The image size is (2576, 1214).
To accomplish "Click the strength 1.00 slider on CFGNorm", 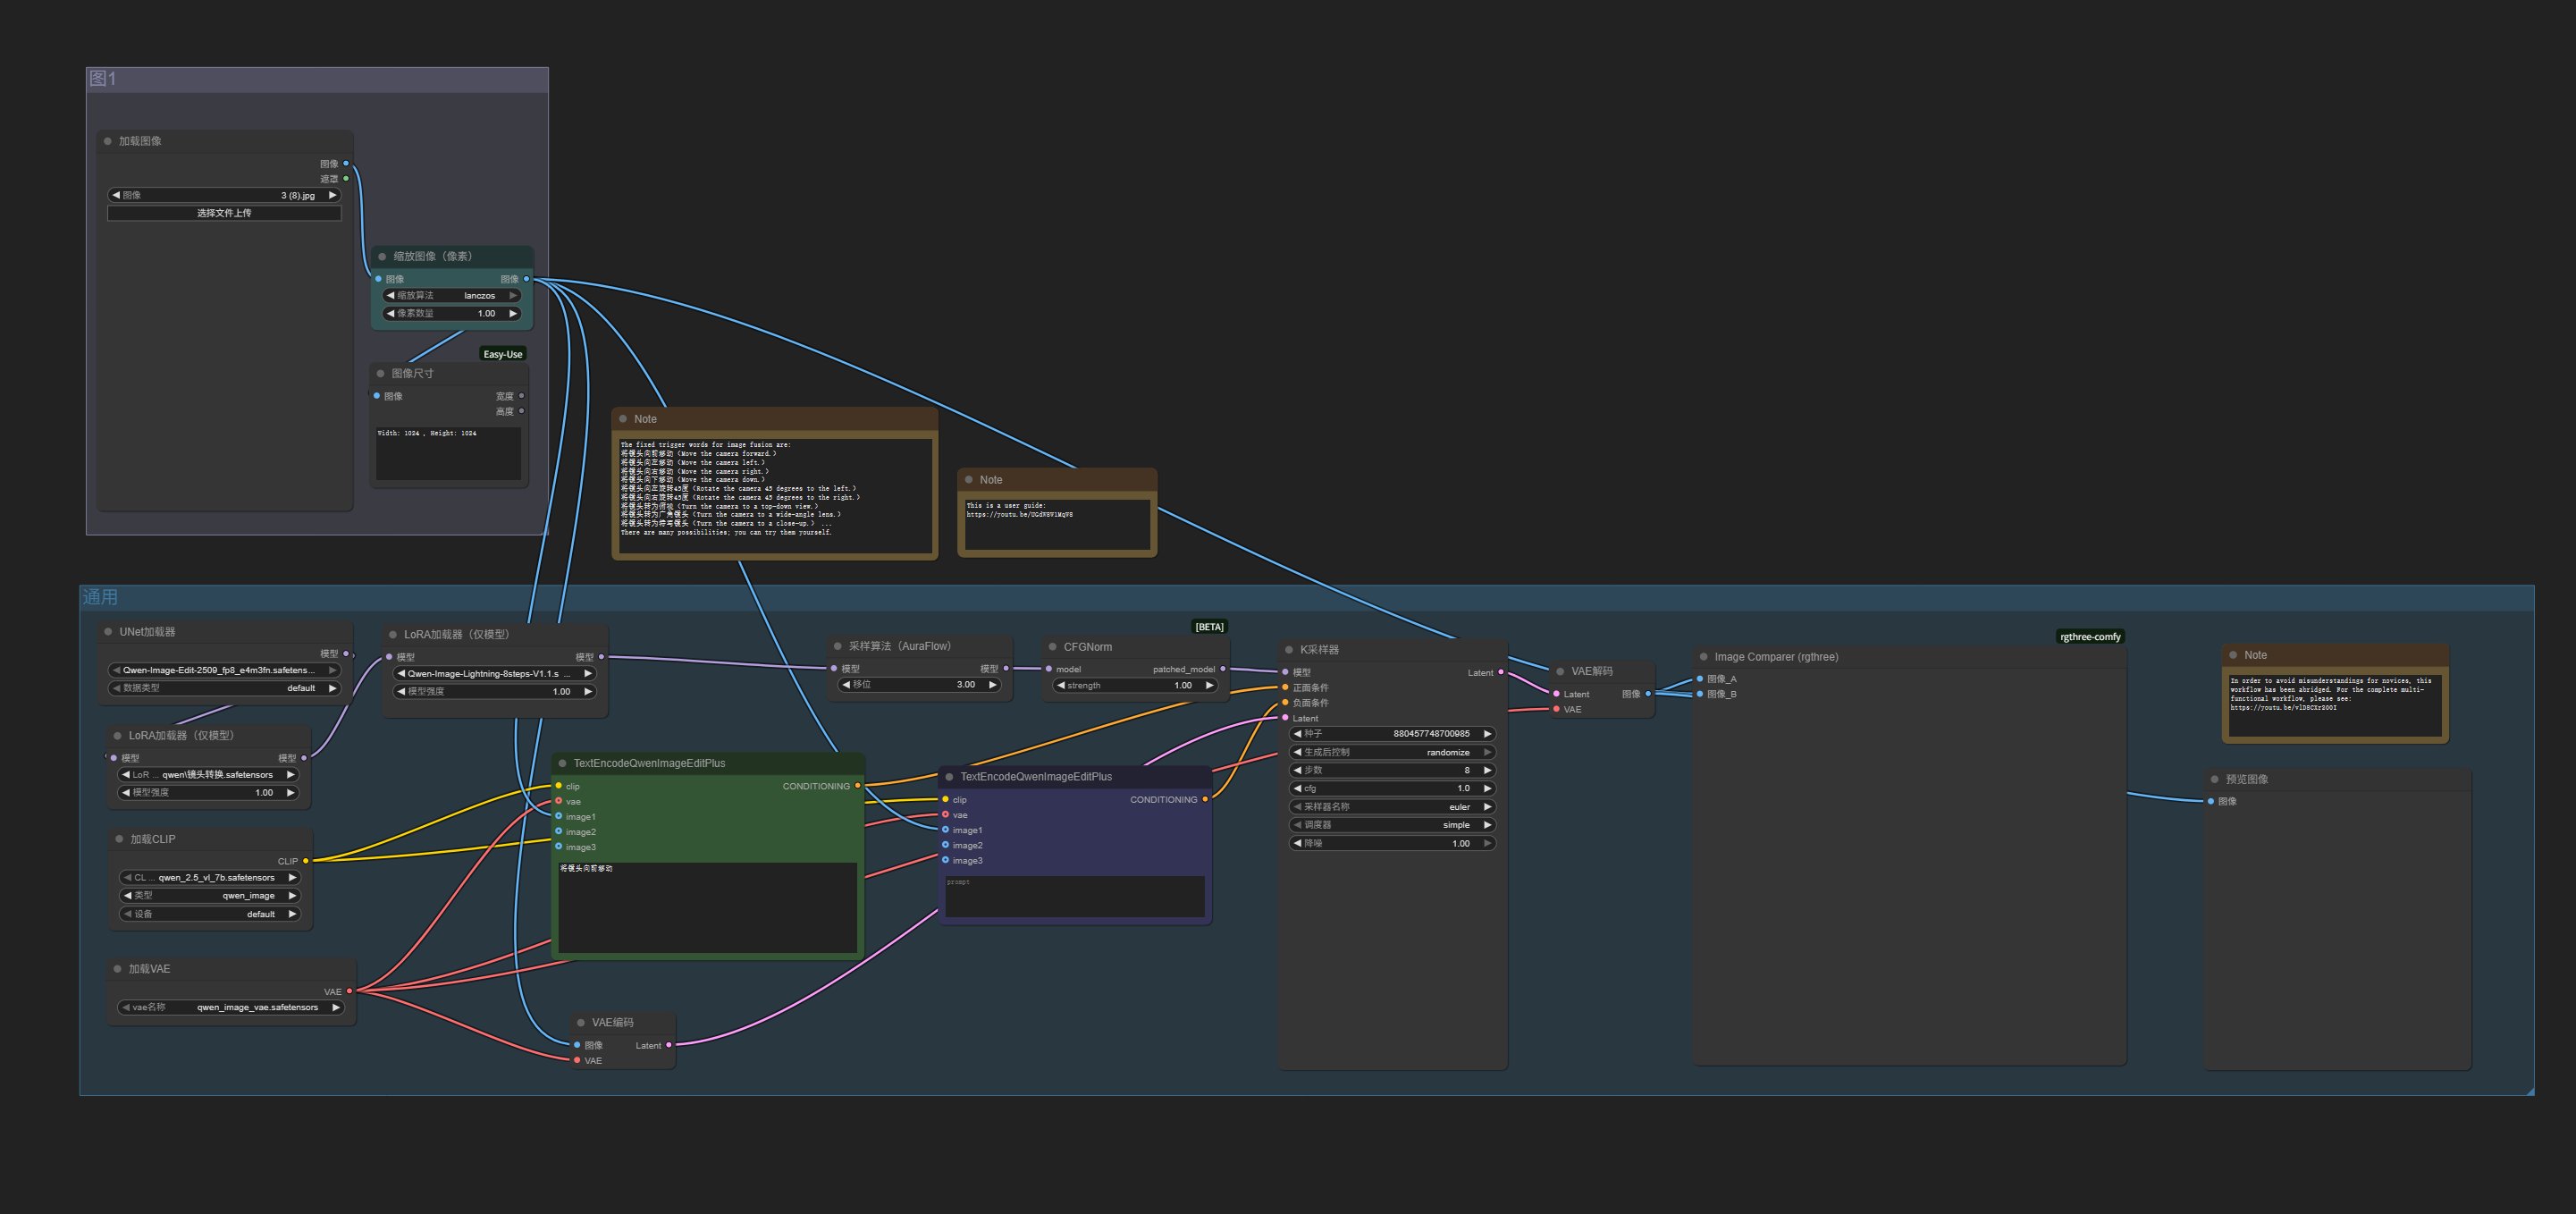I will pyautogui.click(x=1135, y=685).
